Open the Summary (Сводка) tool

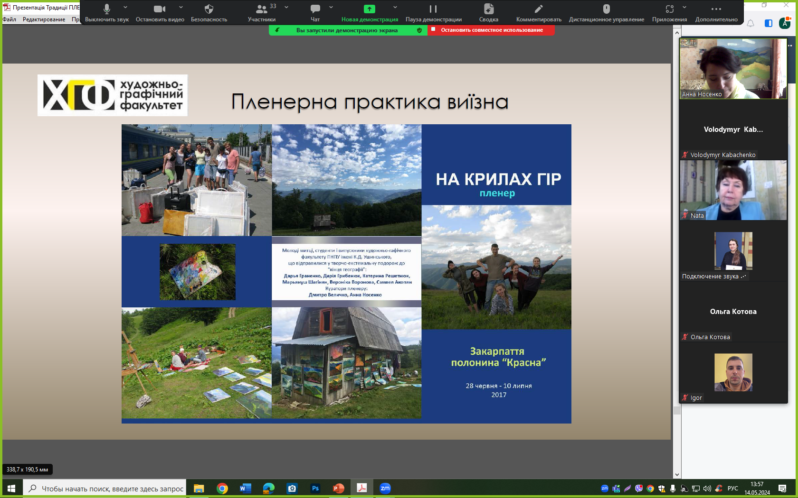[488, 9]
